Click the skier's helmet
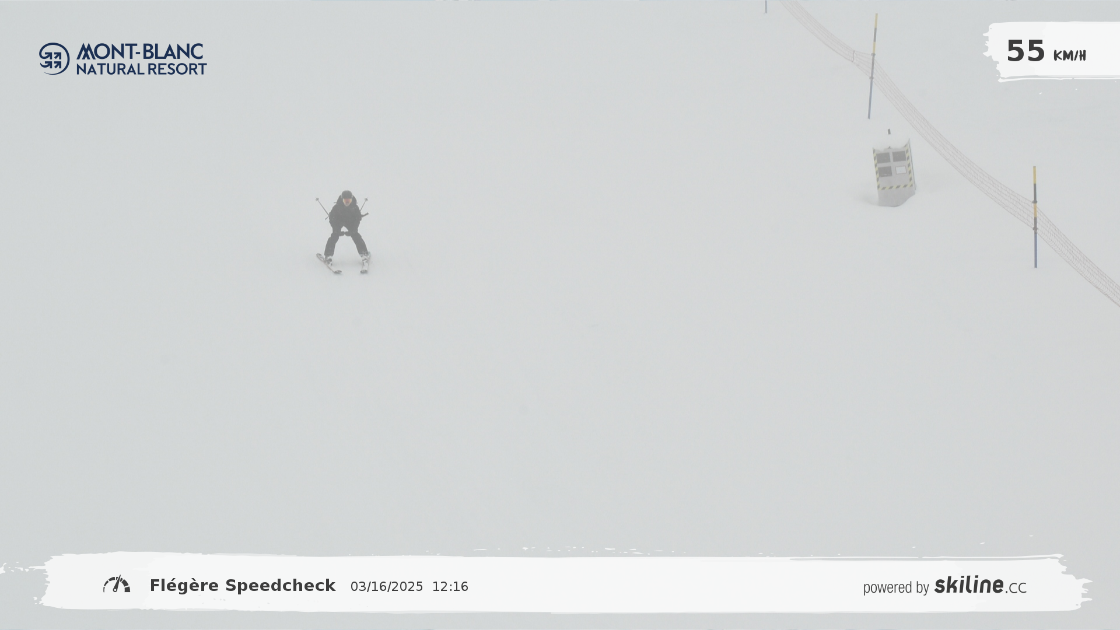 (x=347, y=195)
